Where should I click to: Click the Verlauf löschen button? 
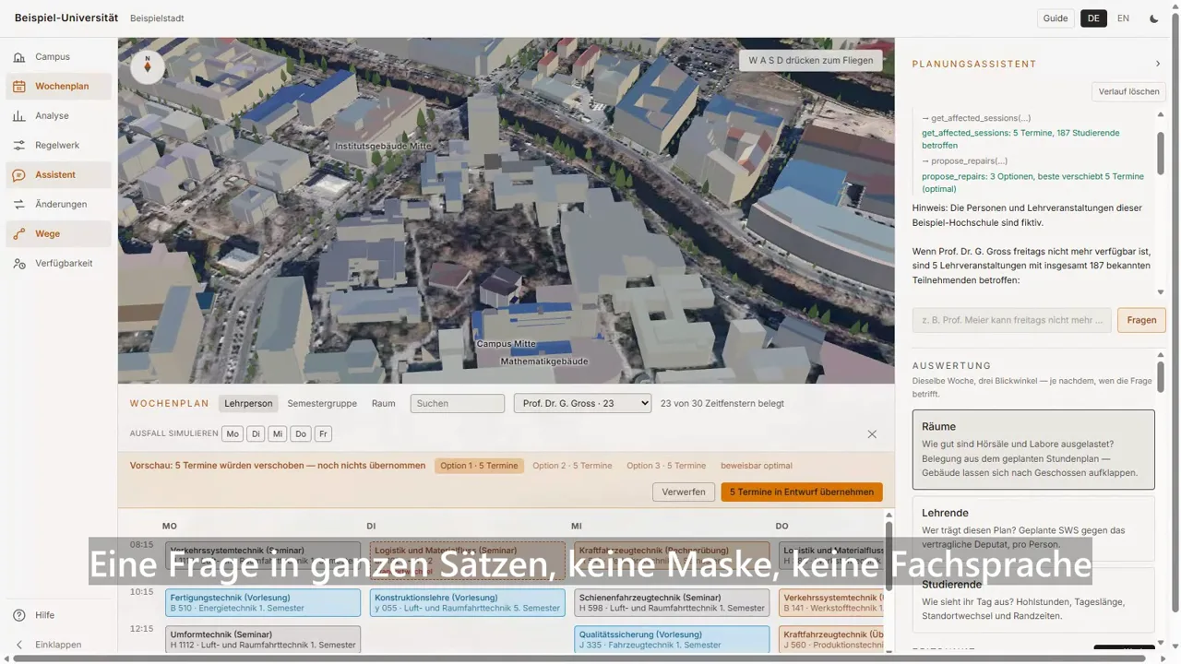1128,91
